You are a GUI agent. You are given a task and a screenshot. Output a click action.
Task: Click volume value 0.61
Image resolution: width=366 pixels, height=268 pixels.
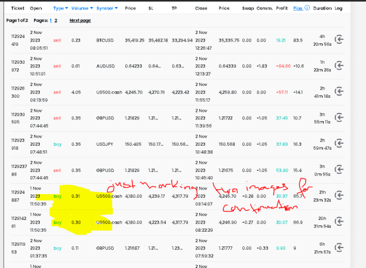pos(76,66)
